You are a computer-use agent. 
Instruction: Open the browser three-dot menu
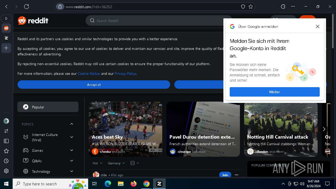(293, 7)
